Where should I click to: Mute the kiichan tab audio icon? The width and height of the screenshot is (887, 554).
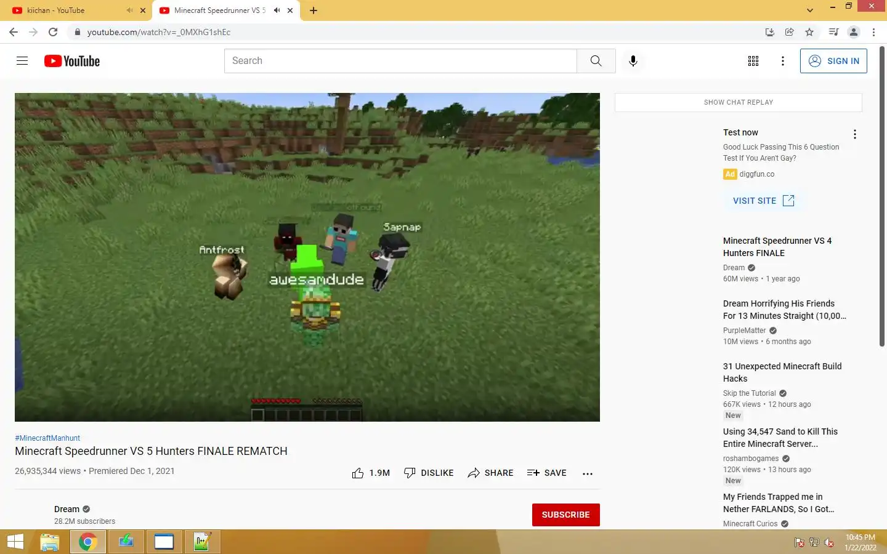tap(130, 10)
